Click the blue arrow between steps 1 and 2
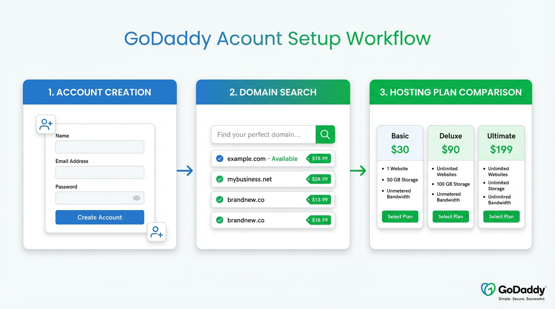 click(x=185, y=171)
